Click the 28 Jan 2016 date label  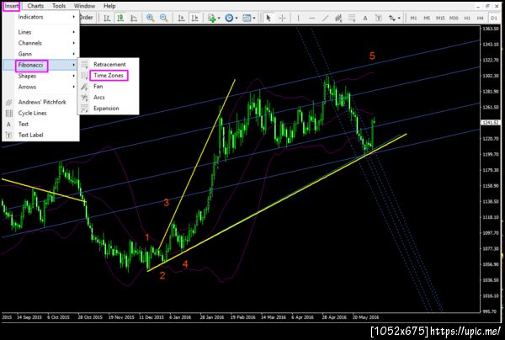(212, 317)
